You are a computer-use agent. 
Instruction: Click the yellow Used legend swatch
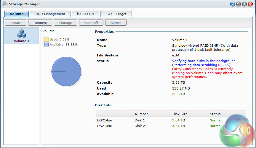[x=46, y=39]
